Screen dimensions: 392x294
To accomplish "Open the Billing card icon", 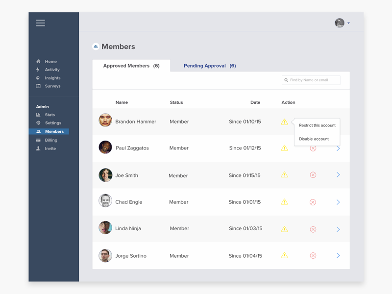I will pos(38,140).
